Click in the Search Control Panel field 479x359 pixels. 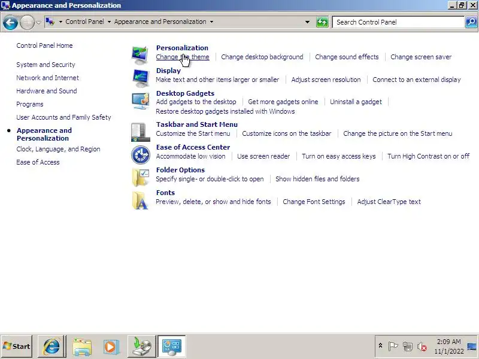pos(398,22)
